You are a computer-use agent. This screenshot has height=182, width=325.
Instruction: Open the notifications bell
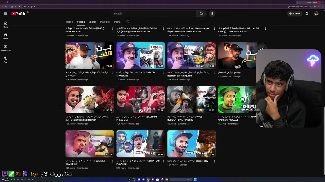pos(307,14)
